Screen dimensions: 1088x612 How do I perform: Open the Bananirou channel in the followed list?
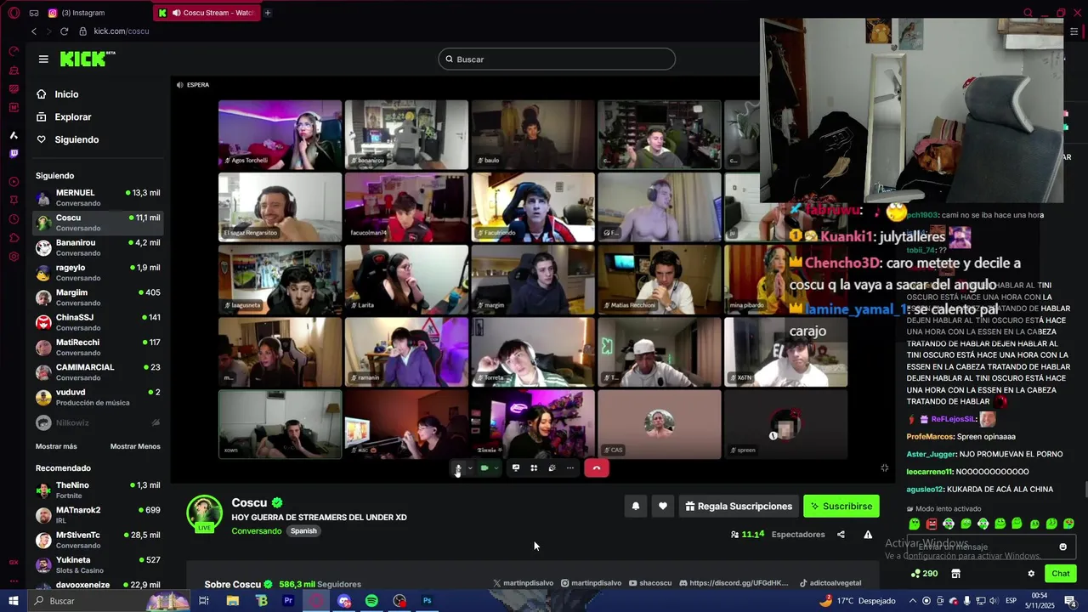(98, 247)
